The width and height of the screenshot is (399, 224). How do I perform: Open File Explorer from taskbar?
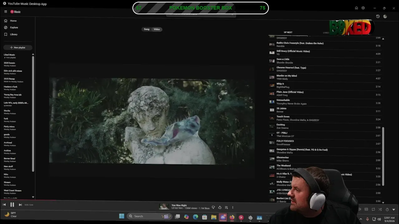(x=214, y=217)
